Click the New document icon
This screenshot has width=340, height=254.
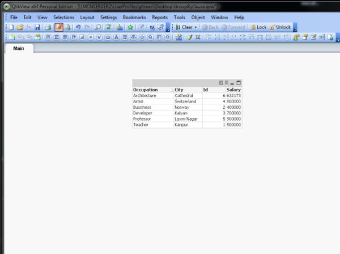click(11, 27)
